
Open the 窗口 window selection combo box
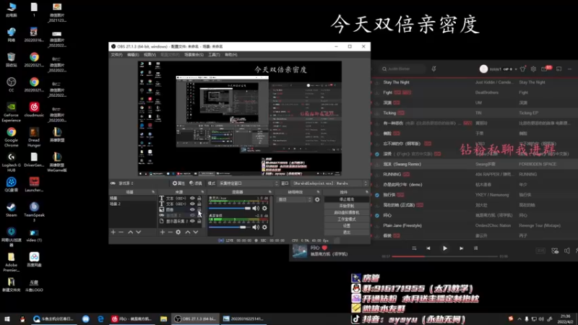(x=330, y=183)
